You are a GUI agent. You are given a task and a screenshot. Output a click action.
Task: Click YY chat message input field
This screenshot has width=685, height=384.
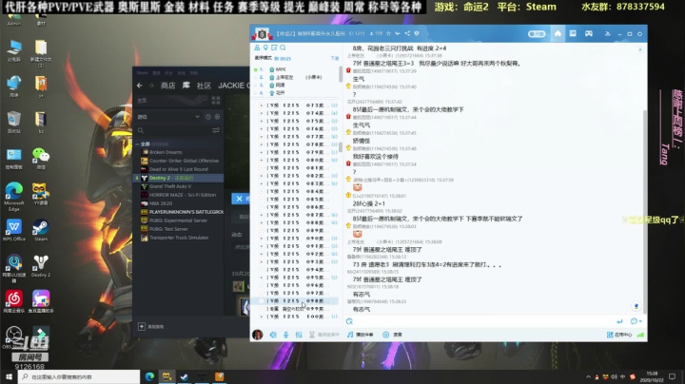(x=482, y=321)
